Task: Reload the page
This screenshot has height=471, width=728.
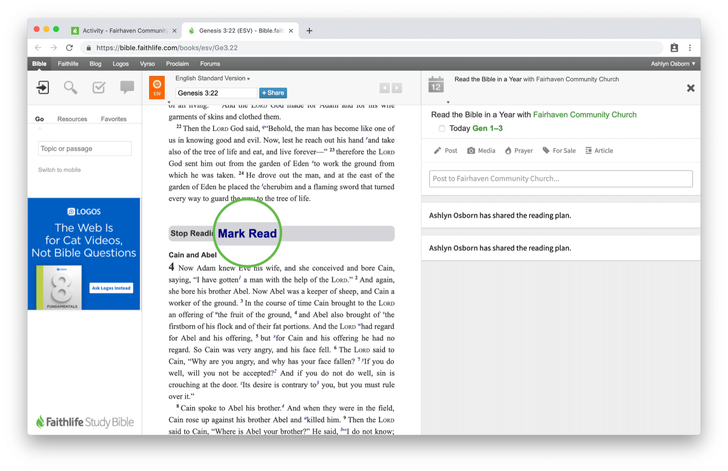Action: pos(70,48)
